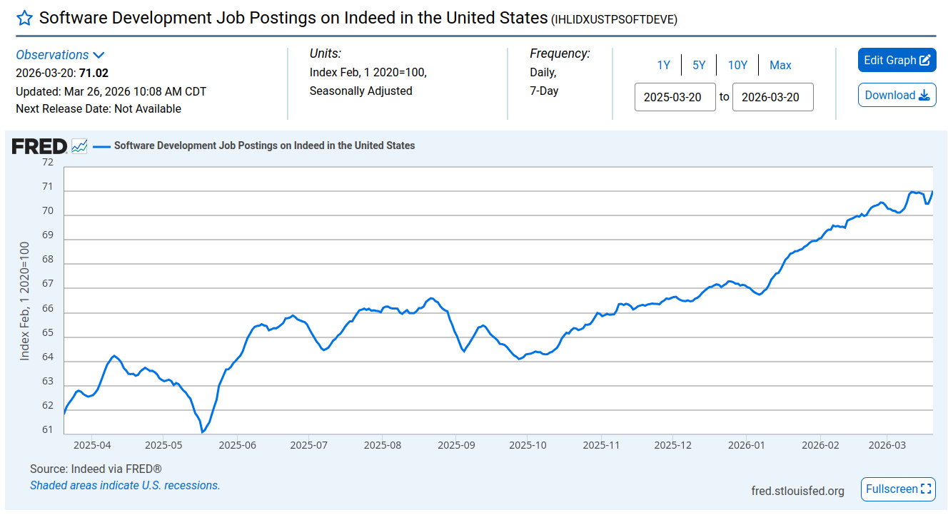This screenshot has height=515, width=948.
Task: Click the 'Source: Indeed via FRED®' note
Action: tap(96, 469)
